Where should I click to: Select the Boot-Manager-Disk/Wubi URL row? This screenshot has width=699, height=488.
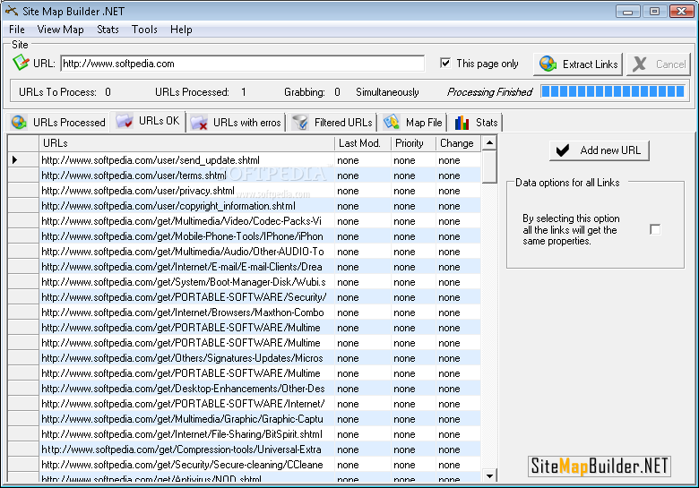tap(260, 282)
